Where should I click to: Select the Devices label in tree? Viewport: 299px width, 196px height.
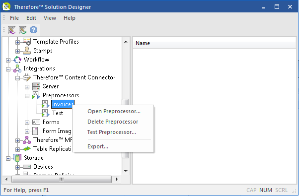click(43, 167)
